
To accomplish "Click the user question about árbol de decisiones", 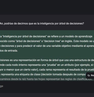I will click(42, 24).
